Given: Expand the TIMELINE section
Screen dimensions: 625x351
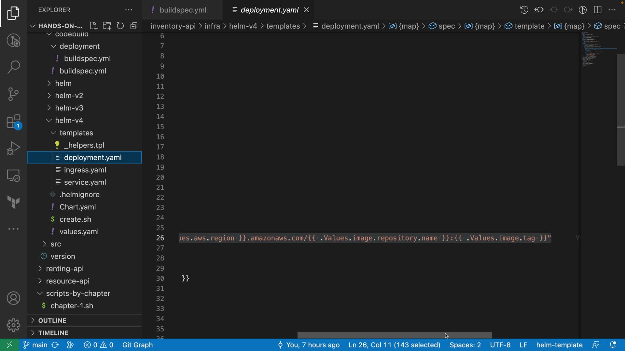Looking at the screenshot, I should 53,333.
